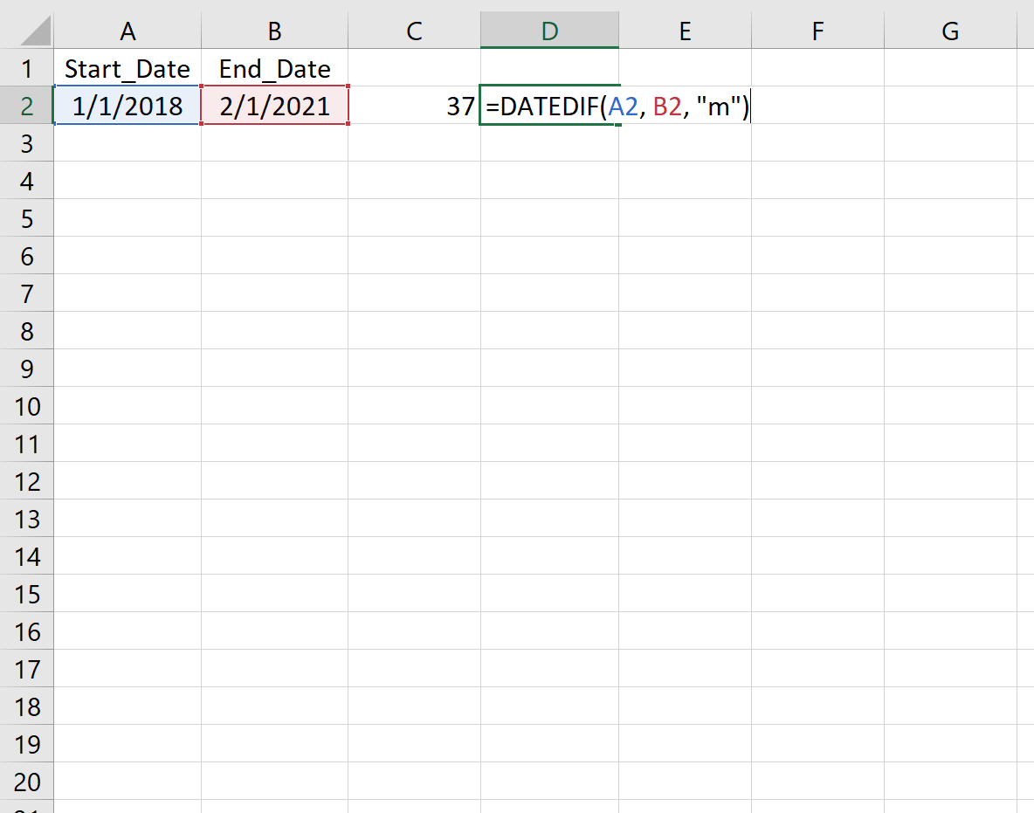Select empty cell F2 right of the formula

817,106
